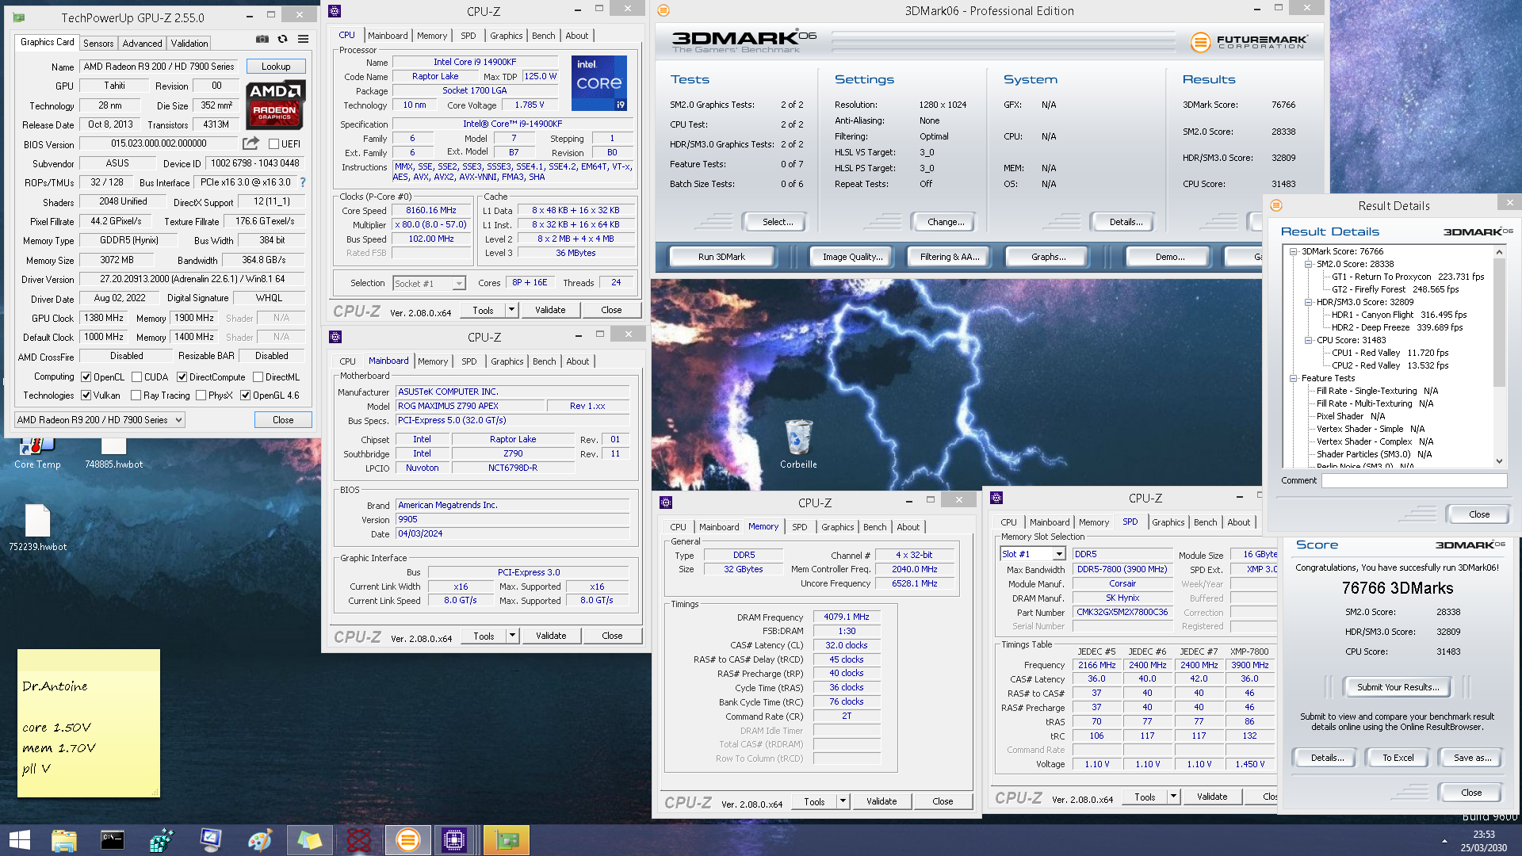Click the purple CPU-Z taskbar icon
Image resolution: width=1522 pixels, height=856 pixels.
[x=455, y=840]
